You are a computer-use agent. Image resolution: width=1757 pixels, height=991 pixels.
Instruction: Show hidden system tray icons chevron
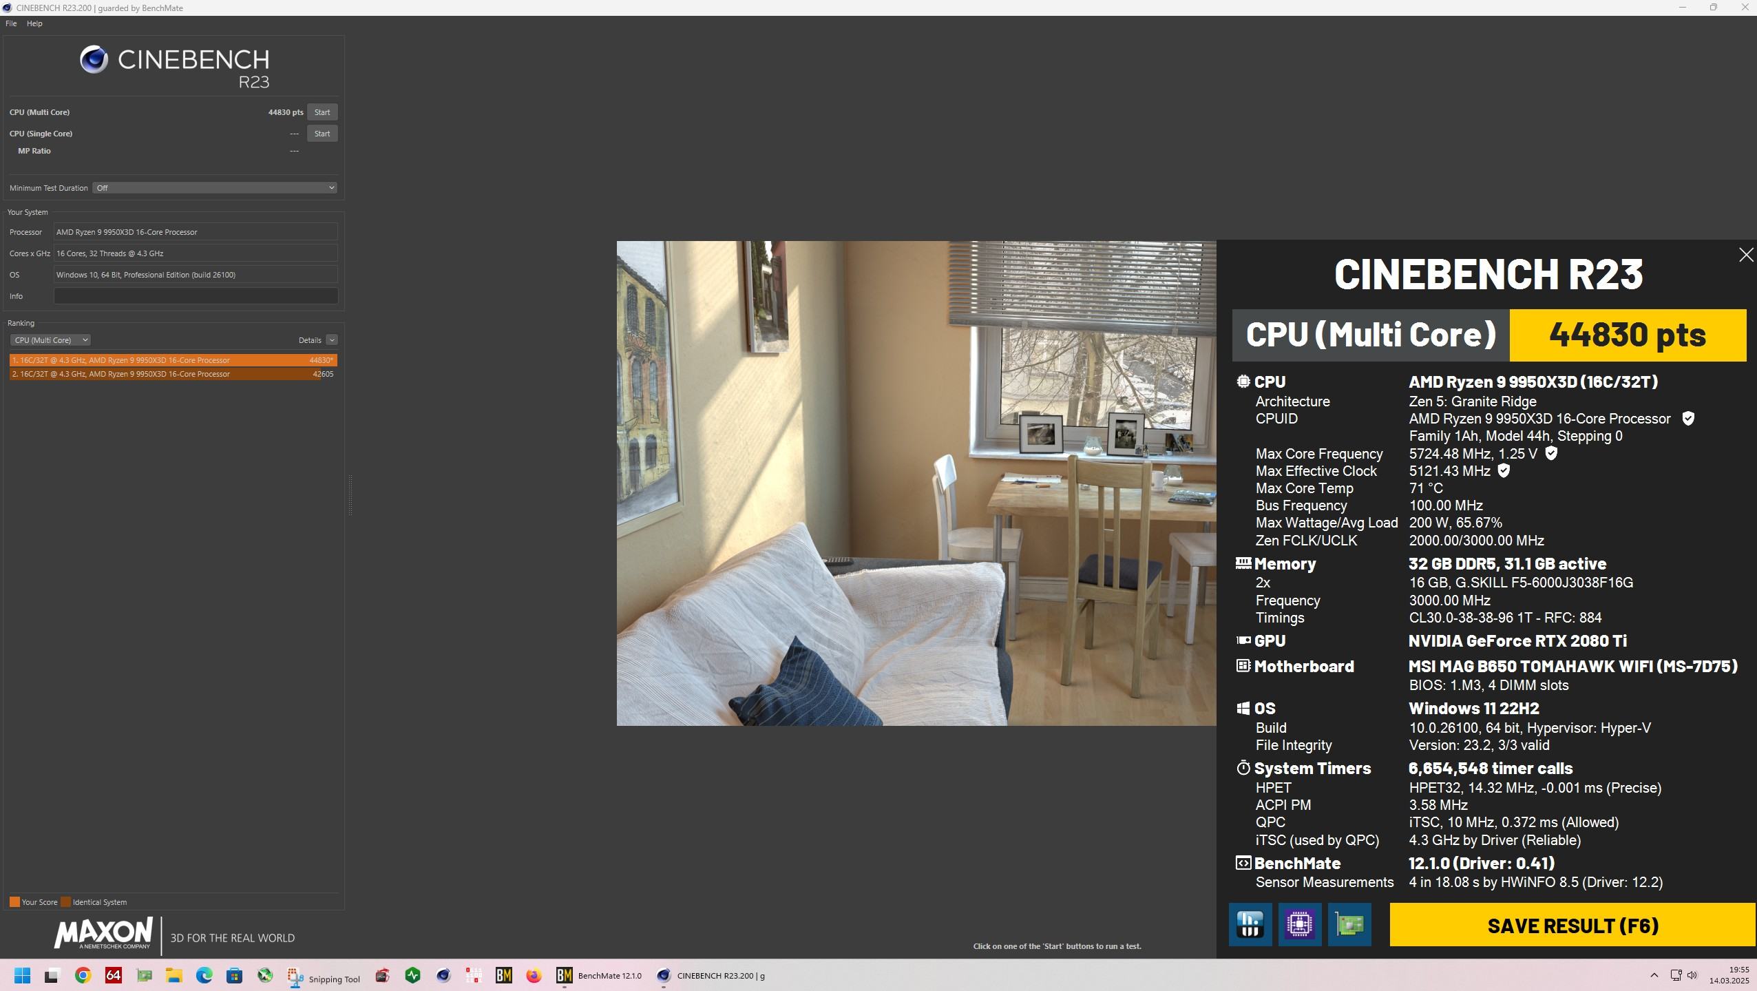click(x=1654, y=975)
